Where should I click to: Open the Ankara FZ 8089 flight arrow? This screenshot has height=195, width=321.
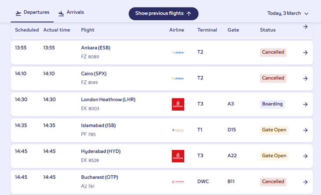305,53
